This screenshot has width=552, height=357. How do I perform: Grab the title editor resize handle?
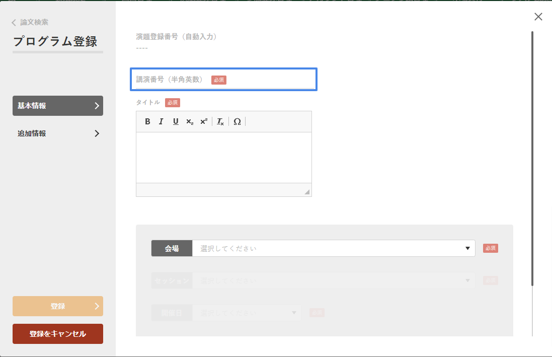click(307, 192)
